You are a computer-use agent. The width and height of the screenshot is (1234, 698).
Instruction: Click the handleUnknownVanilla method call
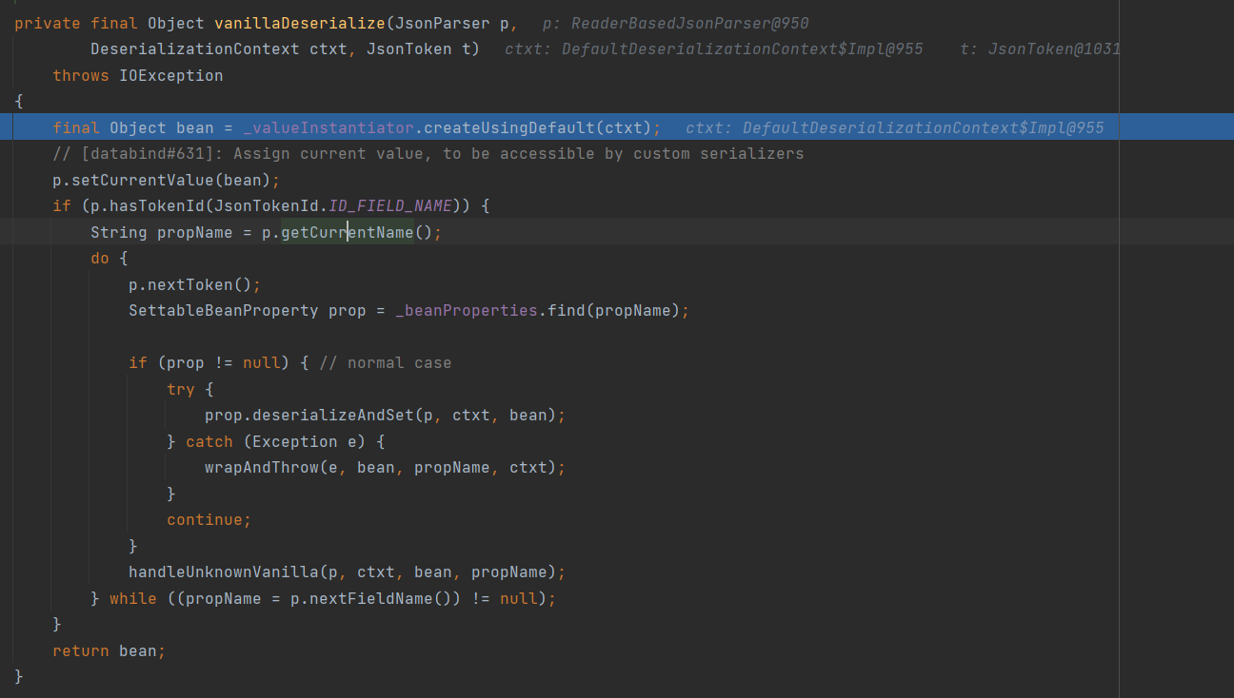pyautogui.click(x=223, y=572)
